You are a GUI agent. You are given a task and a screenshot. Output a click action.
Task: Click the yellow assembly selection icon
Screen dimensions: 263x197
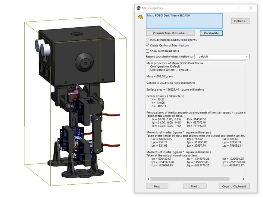141,17
